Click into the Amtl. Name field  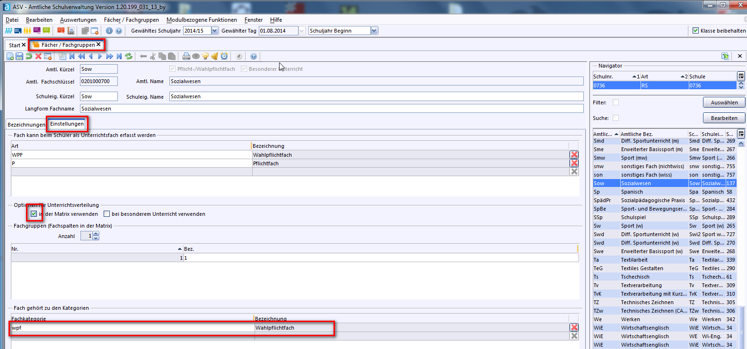(x=377, y=81)
